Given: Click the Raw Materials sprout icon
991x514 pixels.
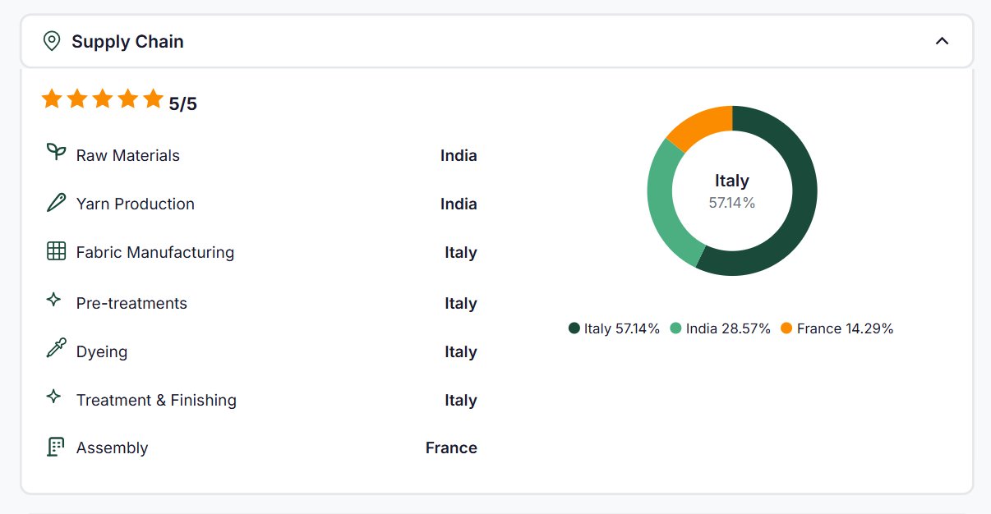Looking at the screenshot, I should 56,153.
